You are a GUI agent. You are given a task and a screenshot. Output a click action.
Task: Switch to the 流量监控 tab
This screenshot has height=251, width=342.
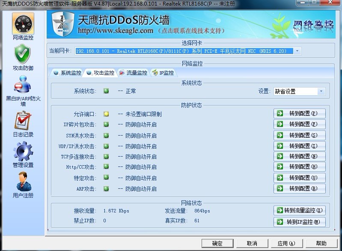click(134, 73)
